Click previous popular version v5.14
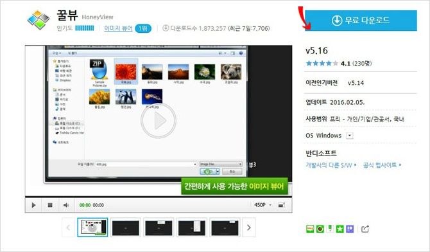The height and width of the screenshot is (252, 430). 356,83
